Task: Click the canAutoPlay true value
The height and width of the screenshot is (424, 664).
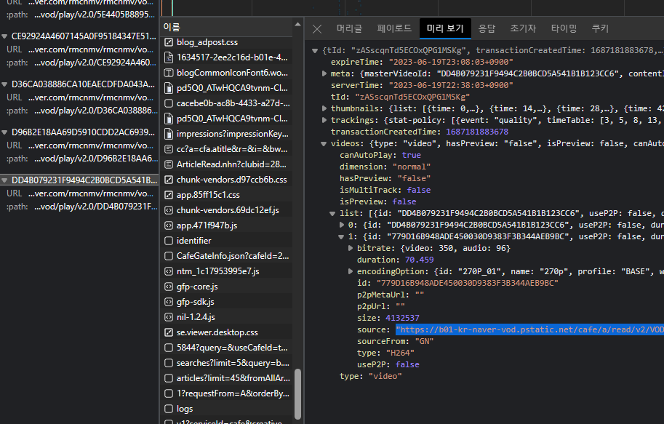Action: 411,155
